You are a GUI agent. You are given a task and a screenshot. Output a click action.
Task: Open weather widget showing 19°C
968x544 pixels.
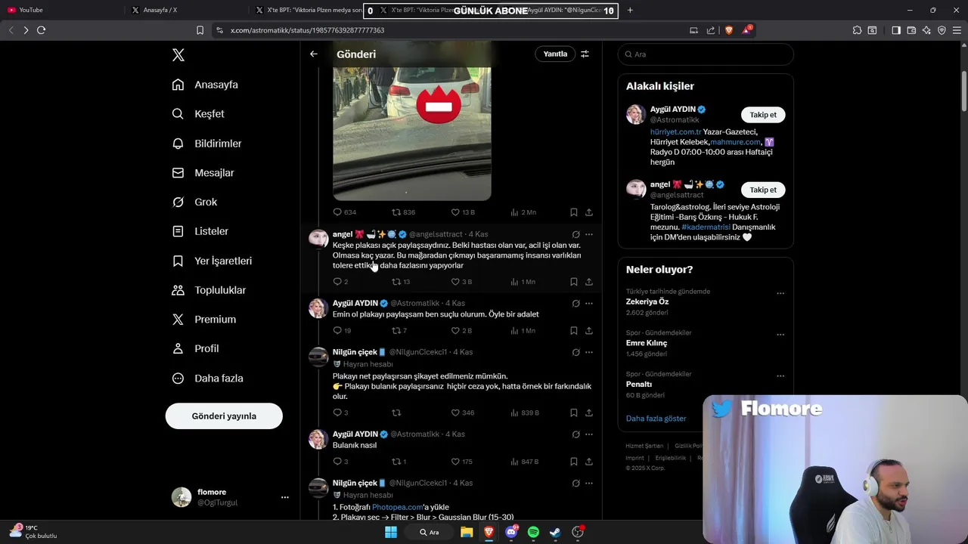[x=33, y=532]
